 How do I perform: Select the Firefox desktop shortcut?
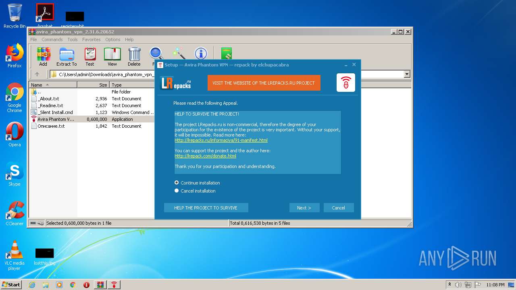tap(15, 56)
